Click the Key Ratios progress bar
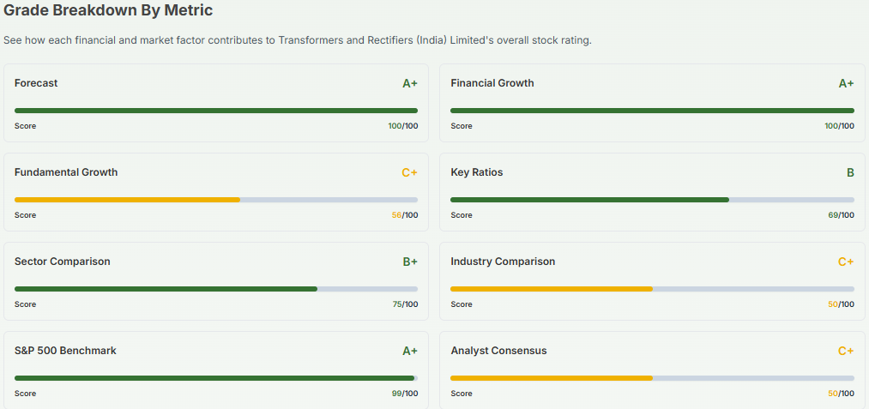 (652, 200)
